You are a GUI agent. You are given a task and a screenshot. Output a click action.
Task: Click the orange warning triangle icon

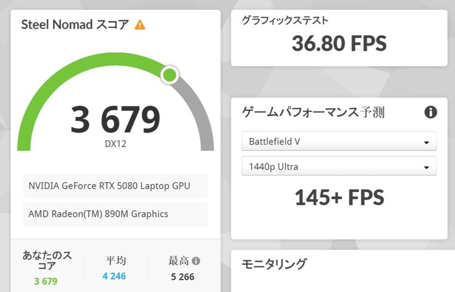click(x=139, y=25)
